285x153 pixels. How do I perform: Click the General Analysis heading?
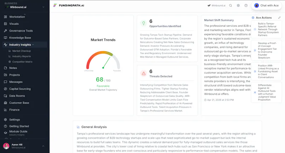point(94,127)
